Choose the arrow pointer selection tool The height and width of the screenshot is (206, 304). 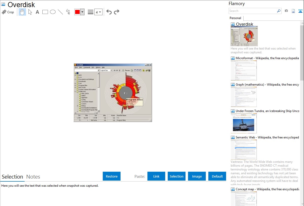(x=30, y=12)
